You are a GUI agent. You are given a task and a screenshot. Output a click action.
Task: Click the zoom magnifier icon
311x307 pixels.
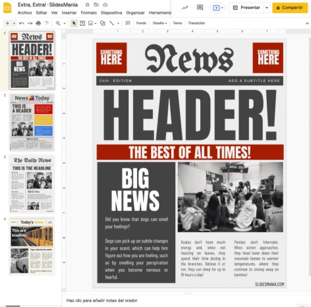coord(58,23)
